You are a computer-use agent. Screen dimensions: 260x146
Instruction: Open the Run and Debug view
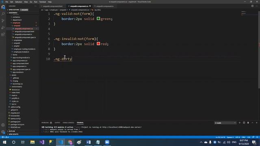(x=3, y=28)
